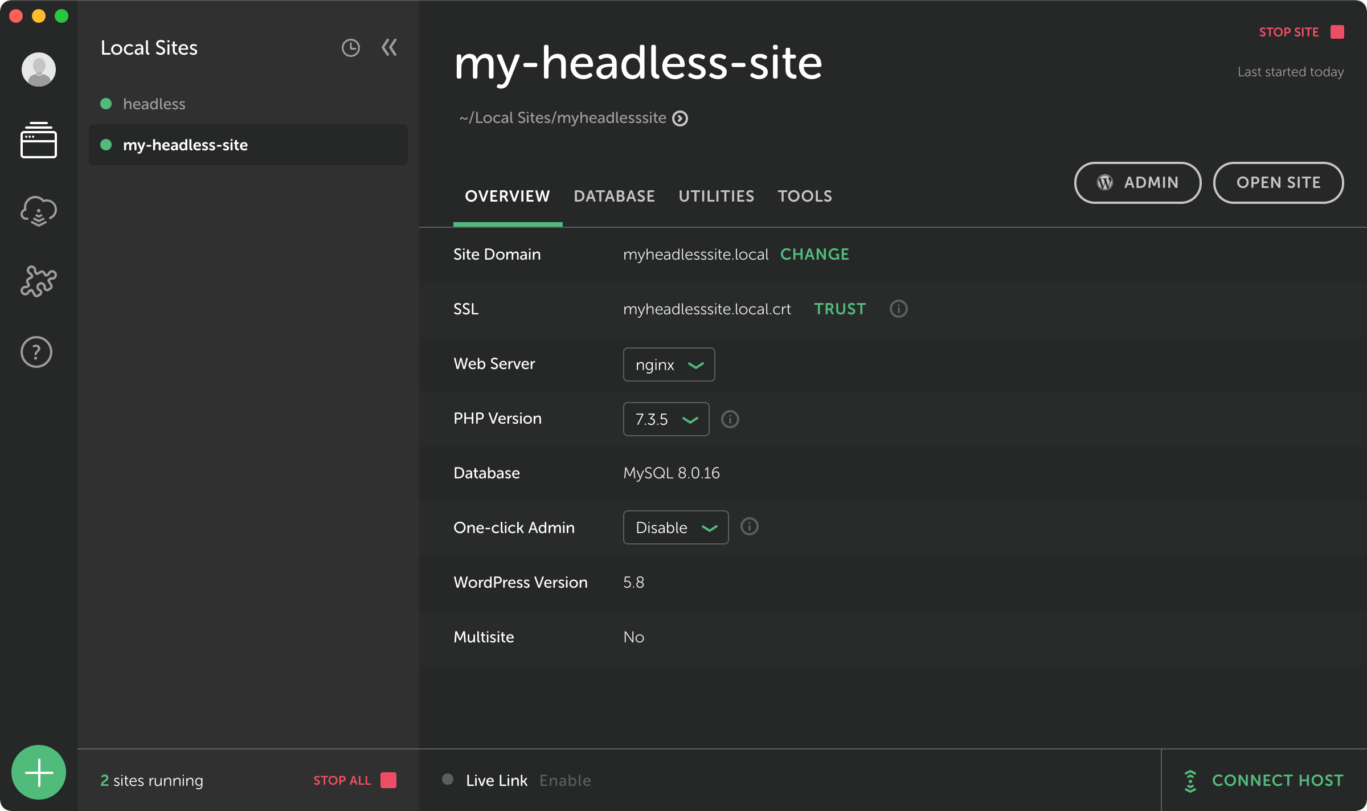Screen dimensions: 1367x811
Task: Click the One-click Admin info icon
Action: pos(750,526)
